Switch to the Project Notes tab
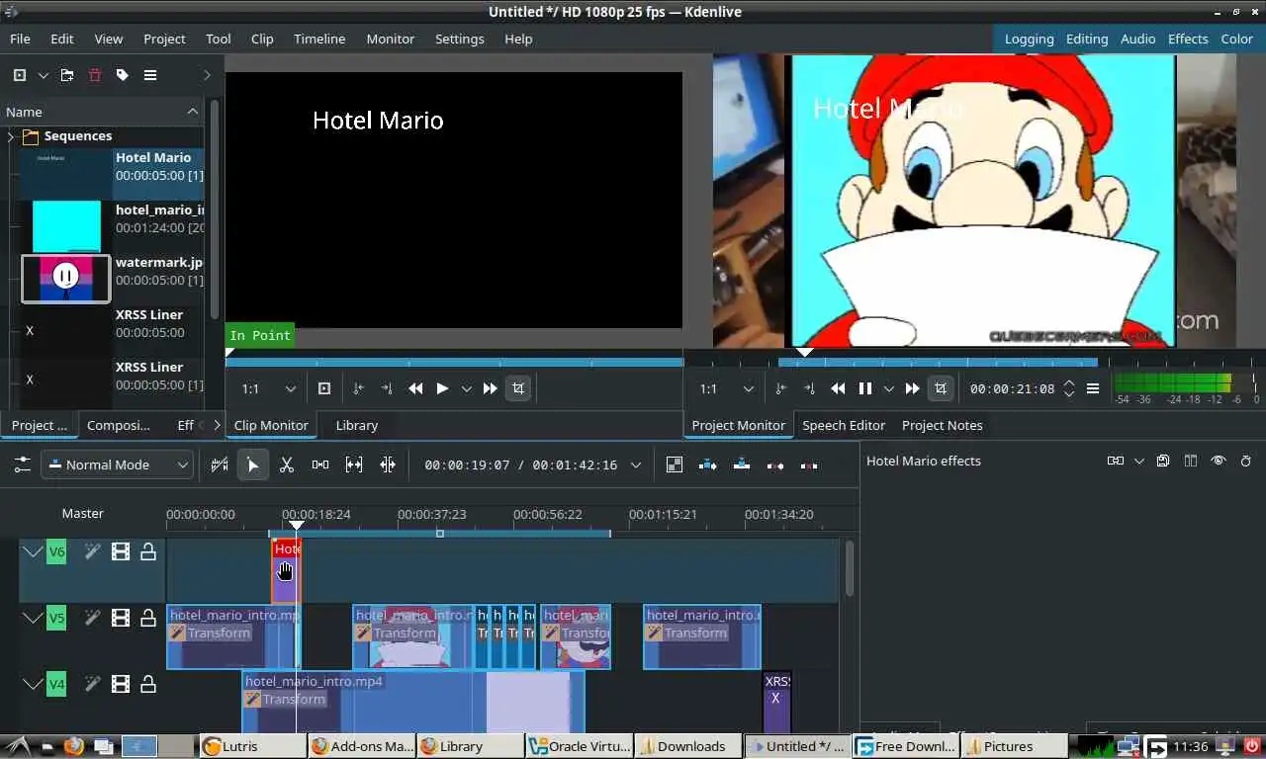The width and height of the screenshot is (1266, 759). click(x=943, y=425)
